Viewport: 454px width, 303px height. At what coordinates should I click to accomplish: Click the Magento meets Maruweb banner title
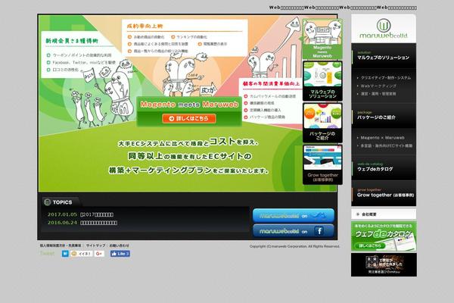(189, 105)
